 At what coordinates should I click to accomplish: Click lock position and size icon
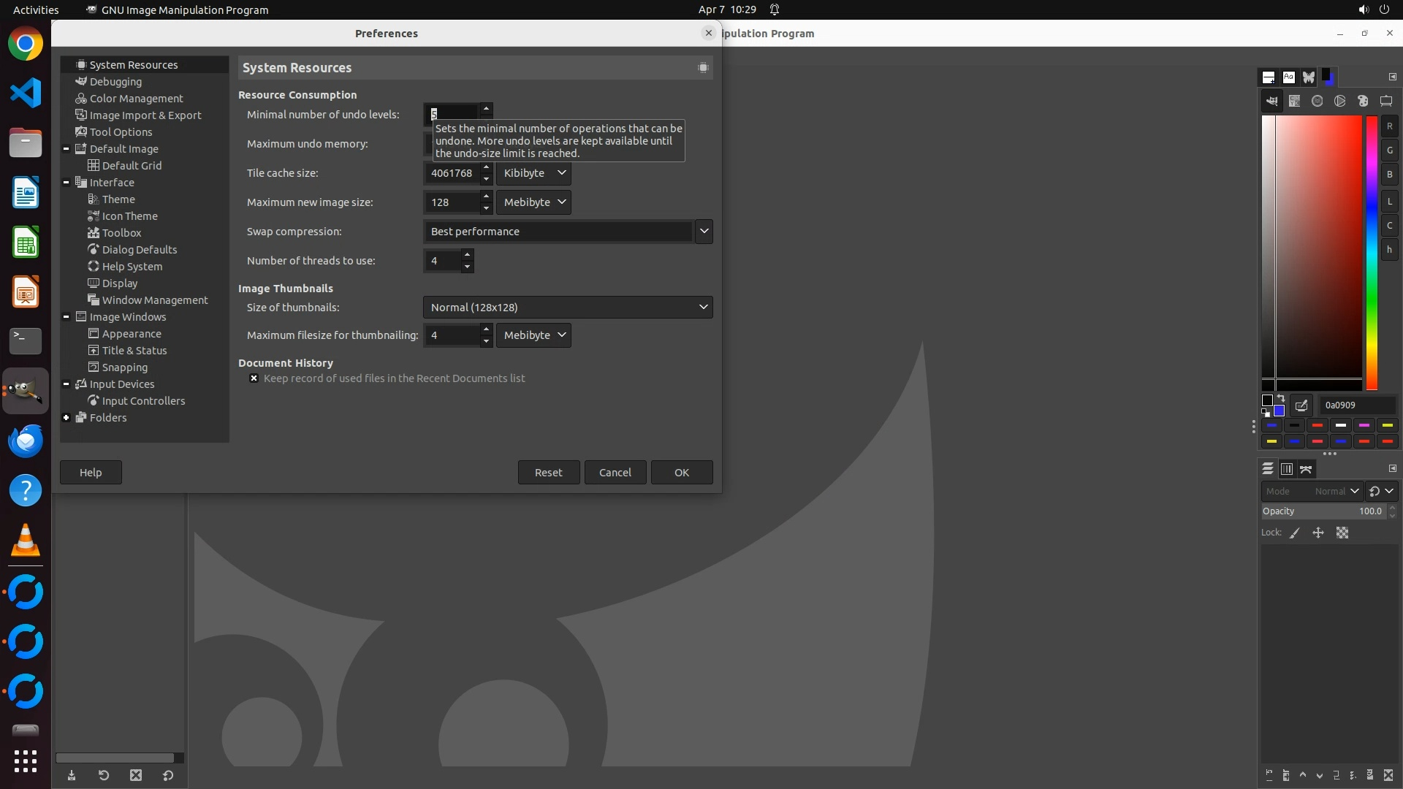(1318, 533)
